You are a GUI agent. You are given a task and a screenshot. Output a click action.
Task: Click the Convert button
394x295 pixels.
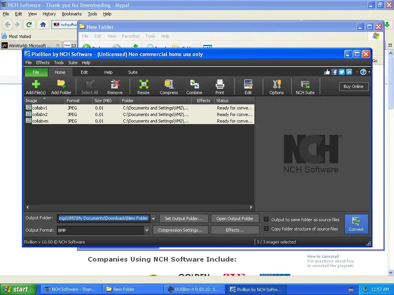(356, 224)
